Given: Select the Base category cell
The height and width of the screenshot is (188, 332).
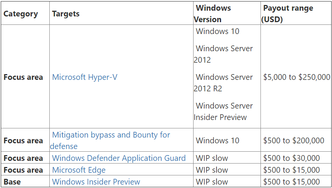Looking at the screenshot, I should pos(12,182).
